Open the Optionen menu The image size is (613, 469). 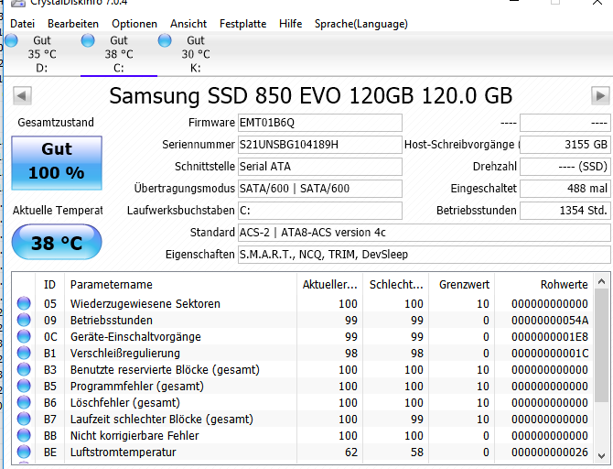coord(134,24)
